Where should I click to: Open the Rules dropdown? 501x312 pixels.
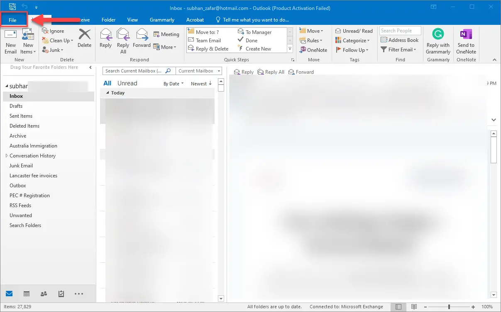point(311,41)
